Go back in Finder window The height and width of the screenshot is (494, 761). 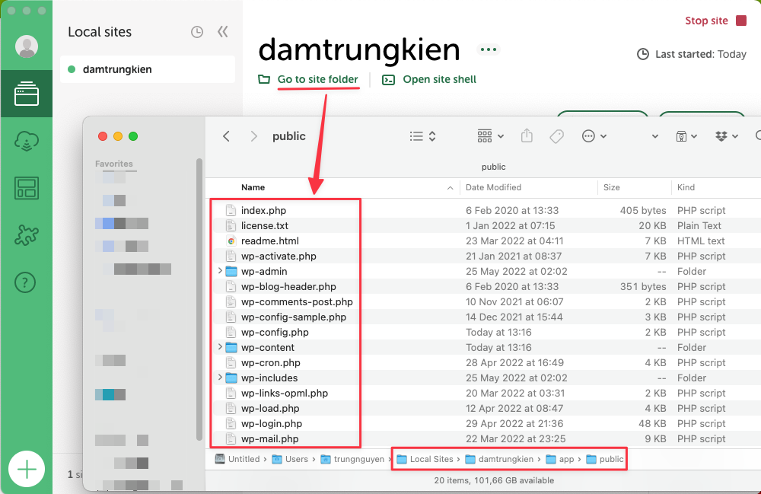pos(226,136)
